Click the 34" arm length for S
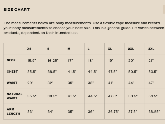Screen dimensions: 165x124 point(51,112)
